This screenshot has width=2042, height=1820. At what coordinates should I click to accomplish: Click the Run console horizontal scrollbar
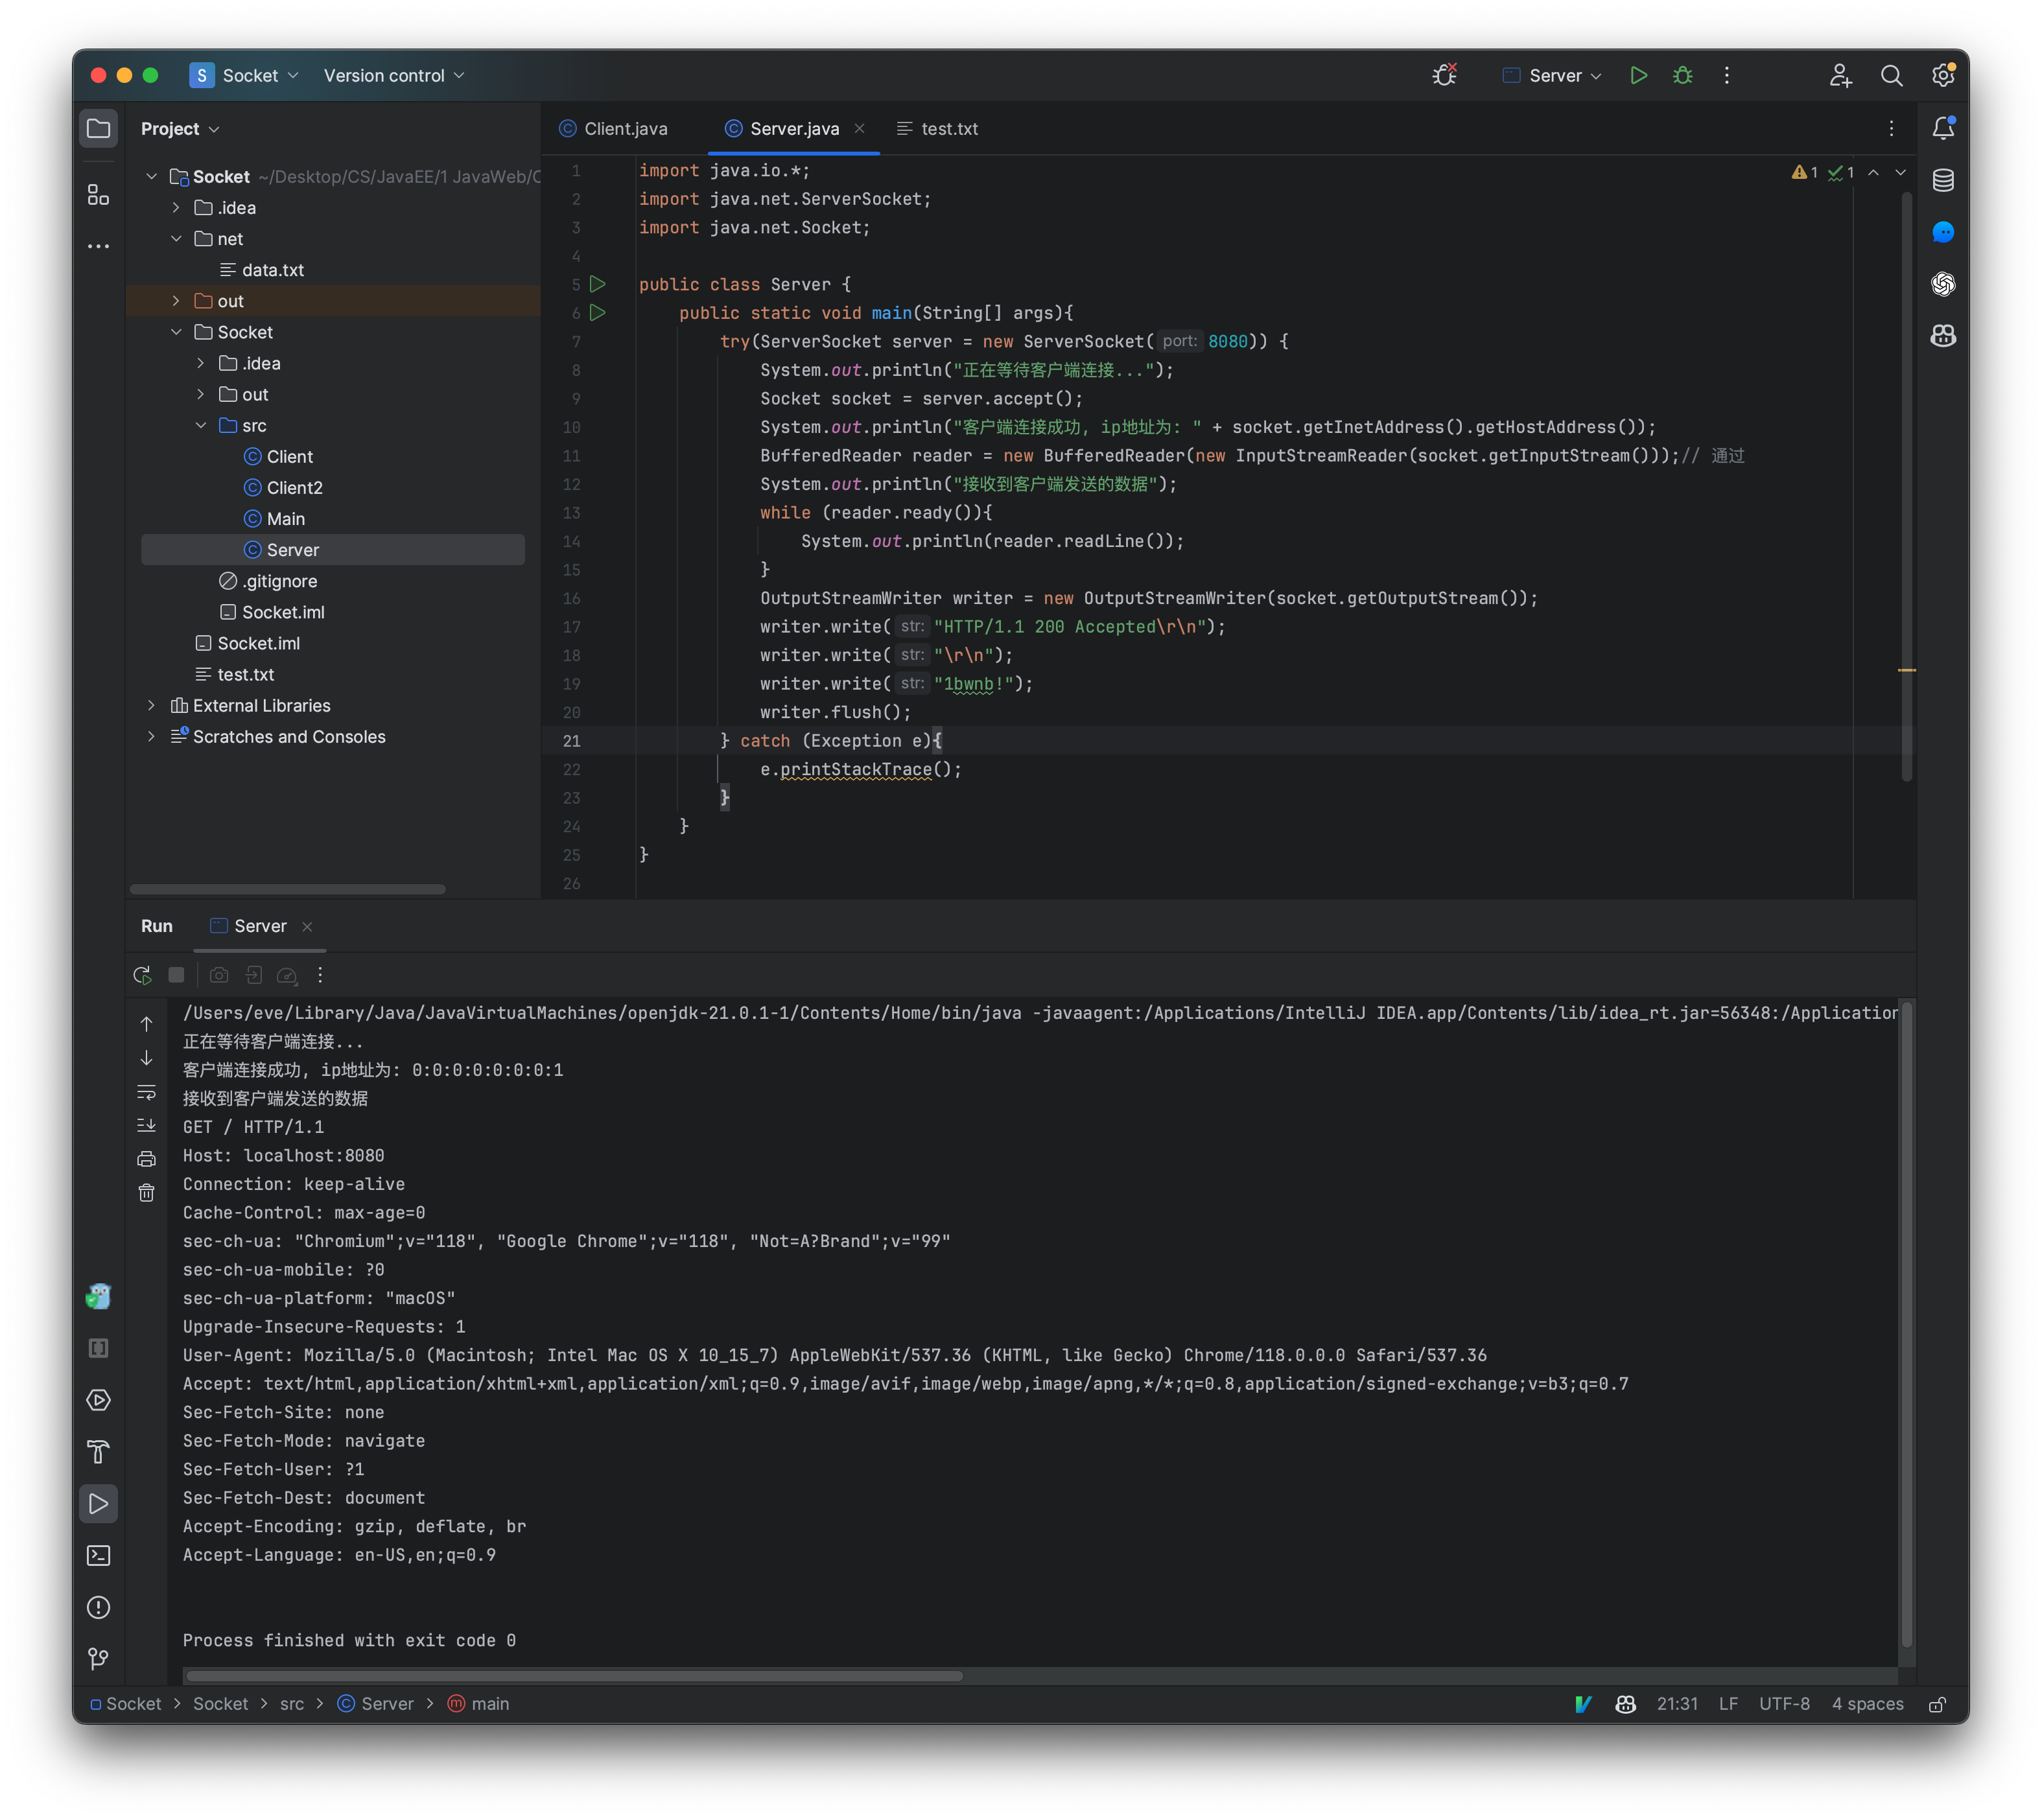(x=574, y=1676)
